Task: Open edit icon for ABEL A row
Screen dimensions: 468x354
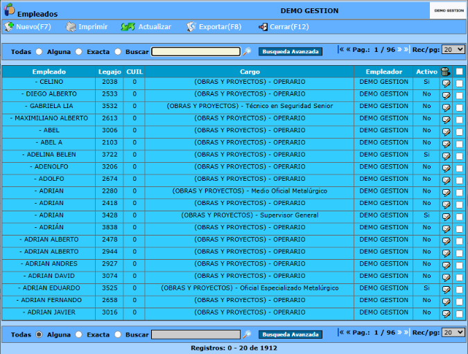Action: point(446,144)
